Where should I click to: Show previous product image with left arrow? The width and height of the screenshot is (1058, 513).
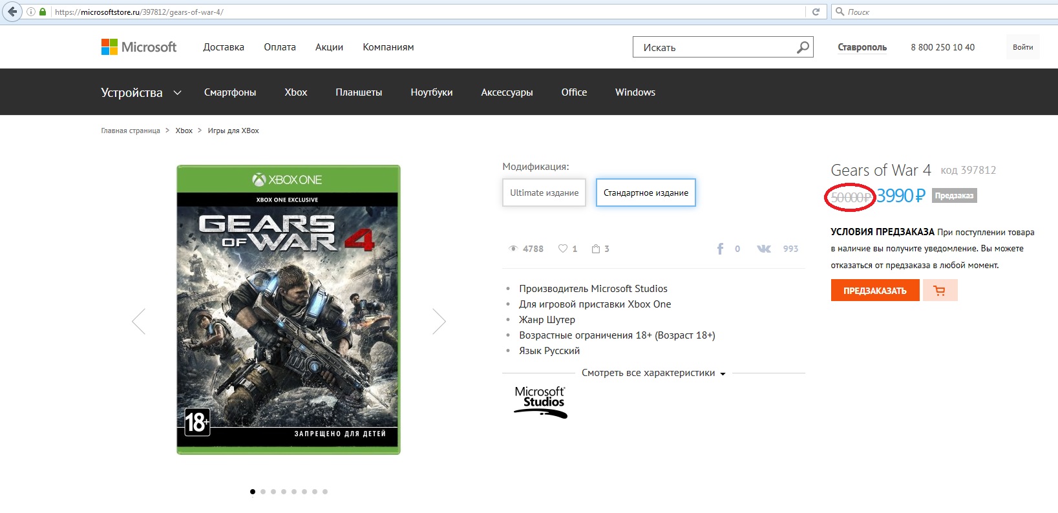click(138, 321)
